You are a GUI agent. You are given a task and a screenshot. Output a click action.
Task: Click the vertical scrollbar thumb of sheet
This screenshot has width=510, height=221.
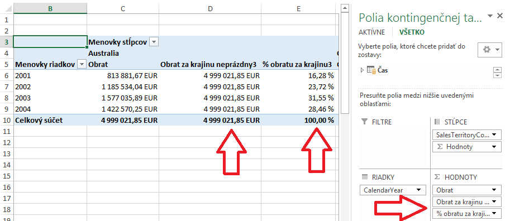pos(345,64)
